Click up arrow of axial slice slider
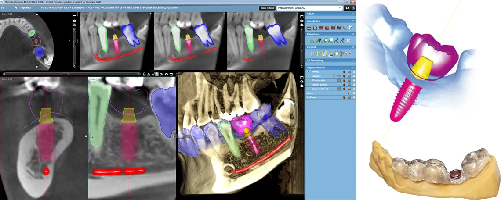 pos(74,29)
